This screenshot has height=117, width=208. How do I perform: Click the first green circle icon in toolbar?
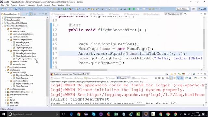pos(129,9)
